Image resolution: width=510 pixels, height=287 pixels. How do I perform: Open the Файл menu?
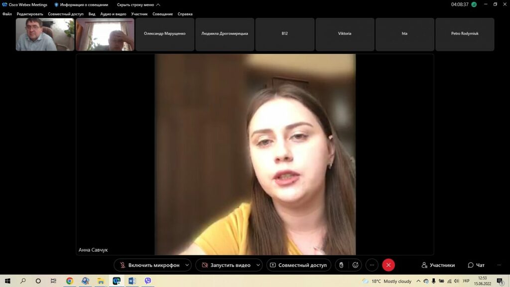point(7,14)
